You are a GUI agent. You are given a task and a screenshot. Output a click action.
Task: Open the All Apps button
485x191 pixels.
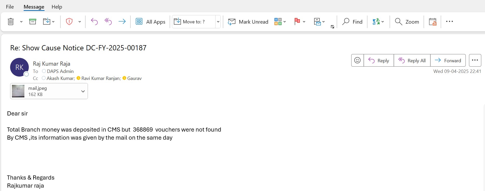tap(151, 22)
